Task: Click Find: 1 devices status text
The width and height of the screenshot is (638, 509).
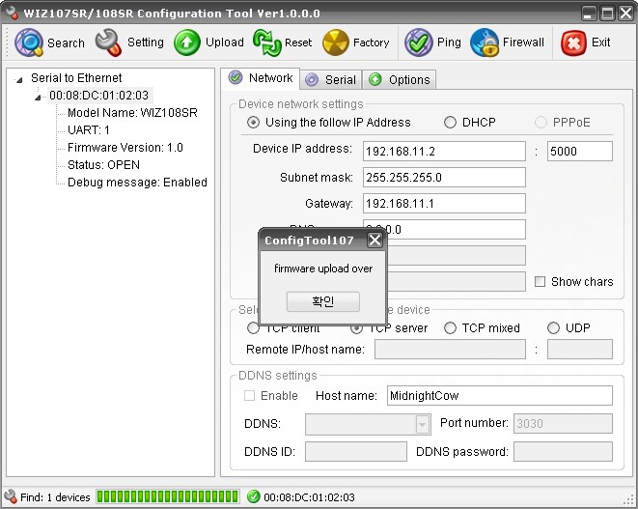Action: [x=55, y=497]
